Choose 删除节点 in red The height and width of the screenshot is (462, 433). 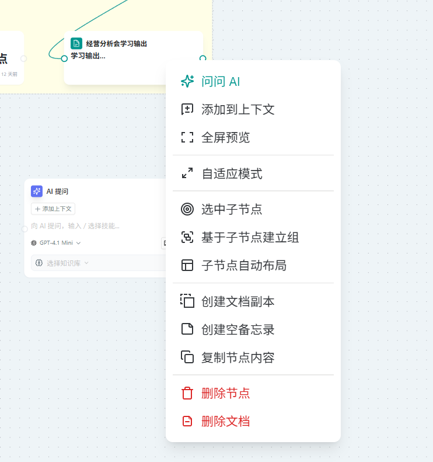pos(253,393)
